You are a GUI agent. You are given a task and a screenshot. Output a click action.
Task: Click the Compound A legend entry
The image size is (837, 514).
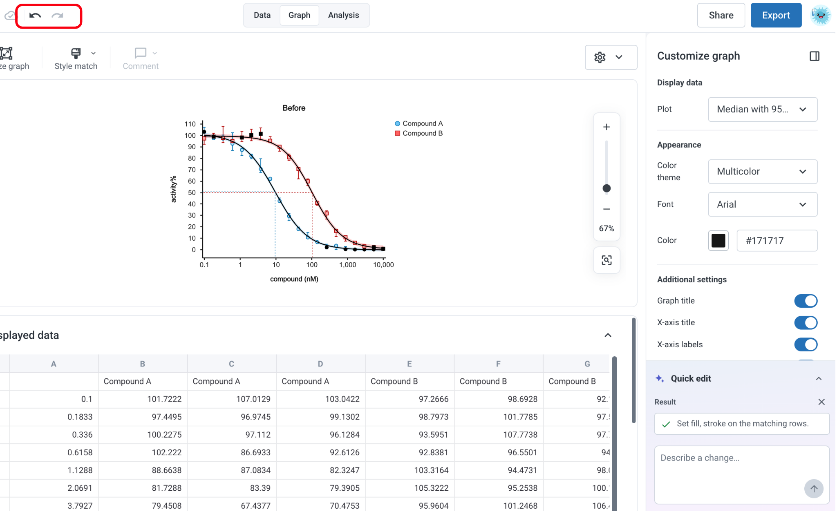coord(419,123)
